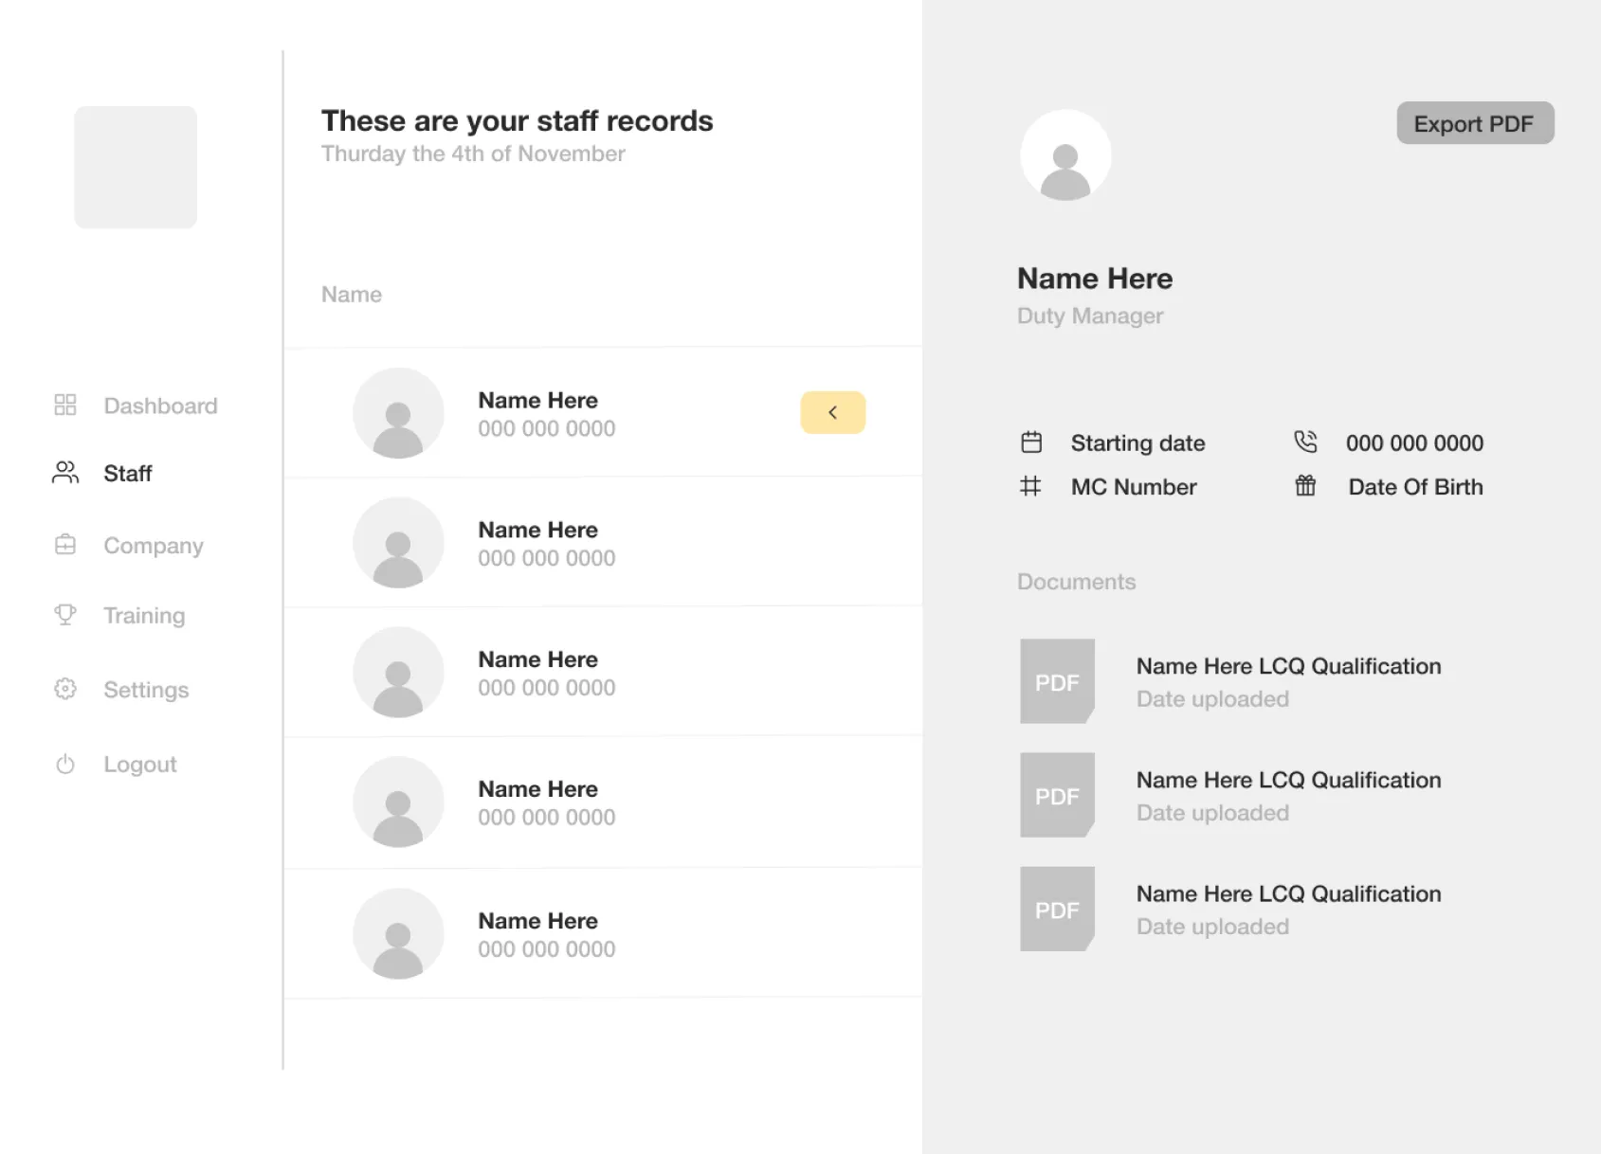Click the Export PDF button

tap(1474, 123)
